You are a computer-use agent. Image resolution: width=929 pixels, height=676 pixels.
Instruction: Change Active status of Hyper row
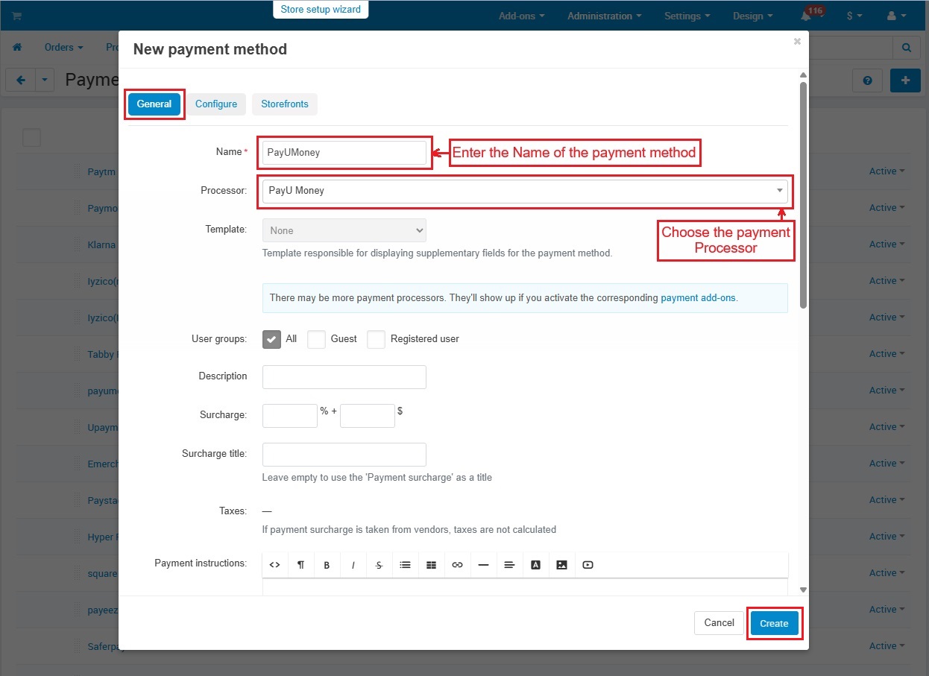click(887, 537)
